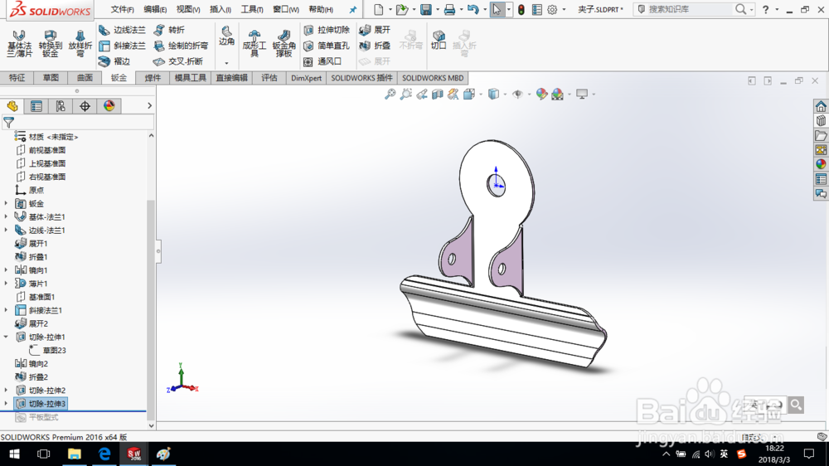Select the Corners tool (边角)
Screen dimensions: 829x466
click(227, 36)
